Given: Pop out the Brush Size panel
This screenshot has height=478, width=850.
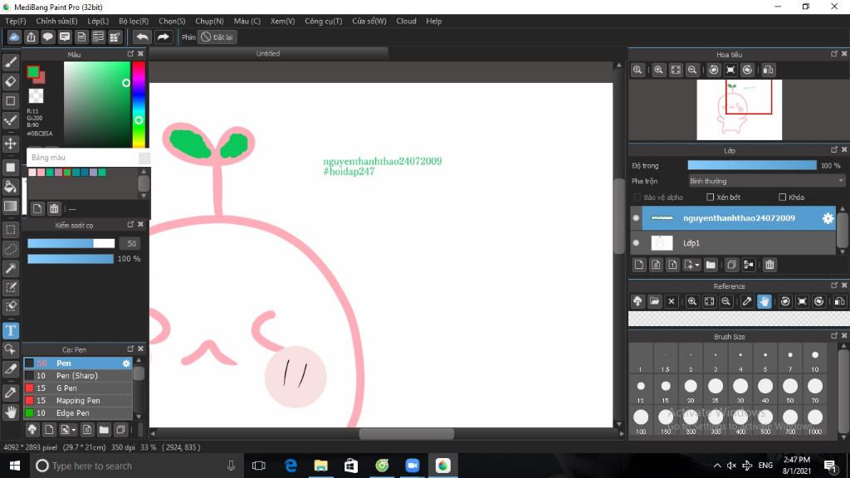Looking at the screenshot, I should pos(834,336).
